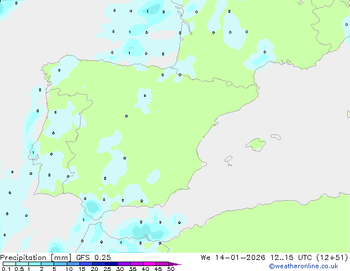Click the 0.1–0.5 mm legend swatch
This screenshot has width=350, height=271.
click(9, 264)
